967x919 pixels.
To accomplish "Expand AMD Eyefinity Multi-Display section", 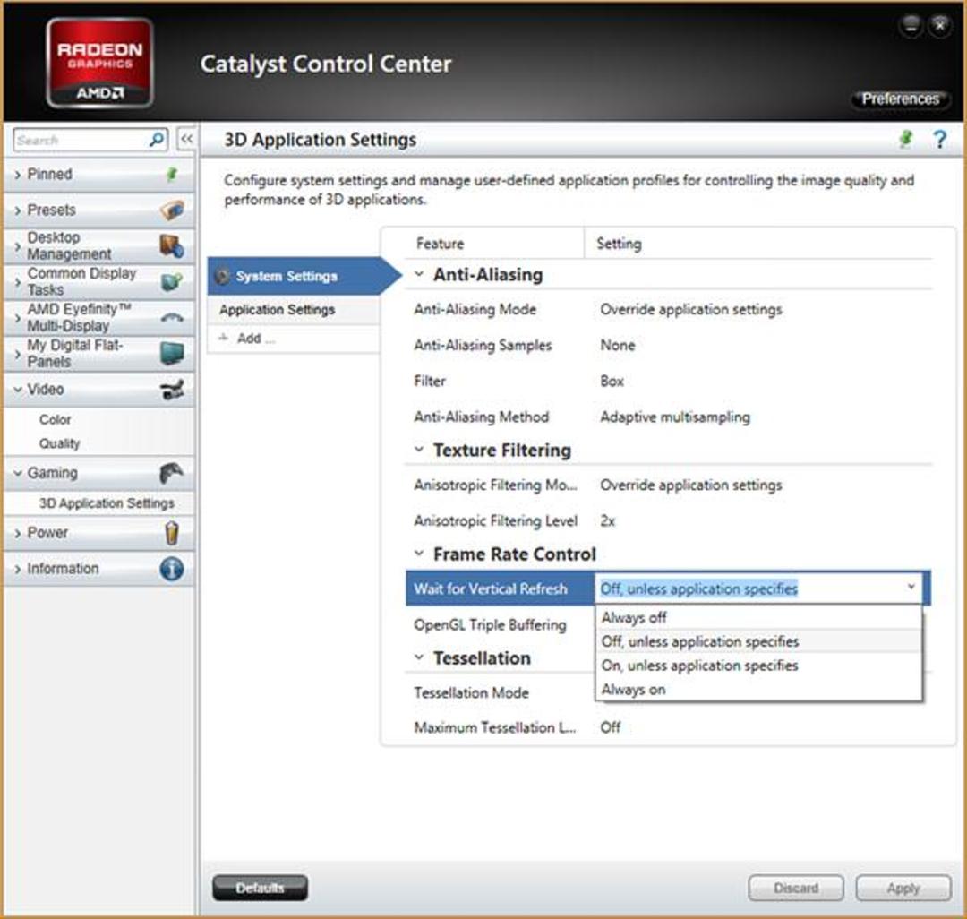I will 17,318.
